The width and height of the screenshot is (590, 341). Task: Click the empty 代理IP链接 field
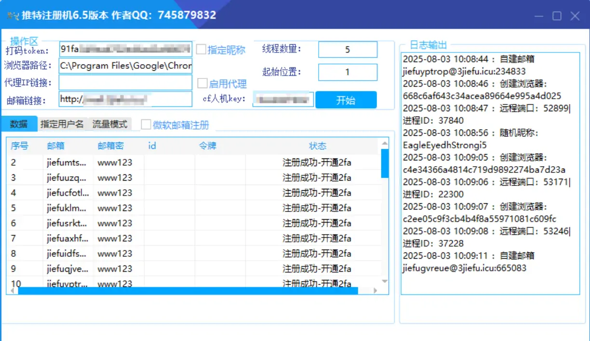(x=125, y=82)
